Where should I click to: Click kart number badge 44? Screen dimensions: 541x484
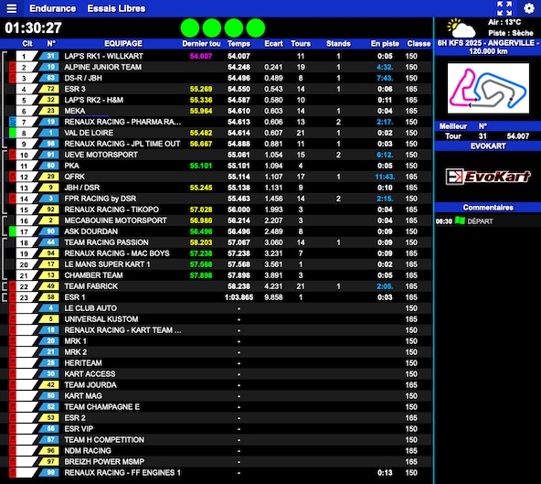click(x=49, y=242)
